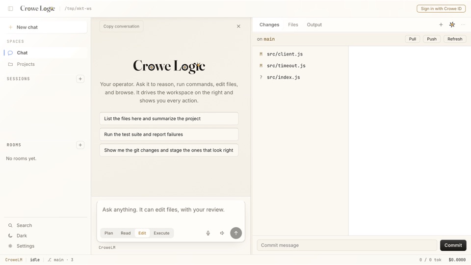Viewport: 471px width, 265px height.
Task: Switch to the Files tab
Action: tap(293, 25)
